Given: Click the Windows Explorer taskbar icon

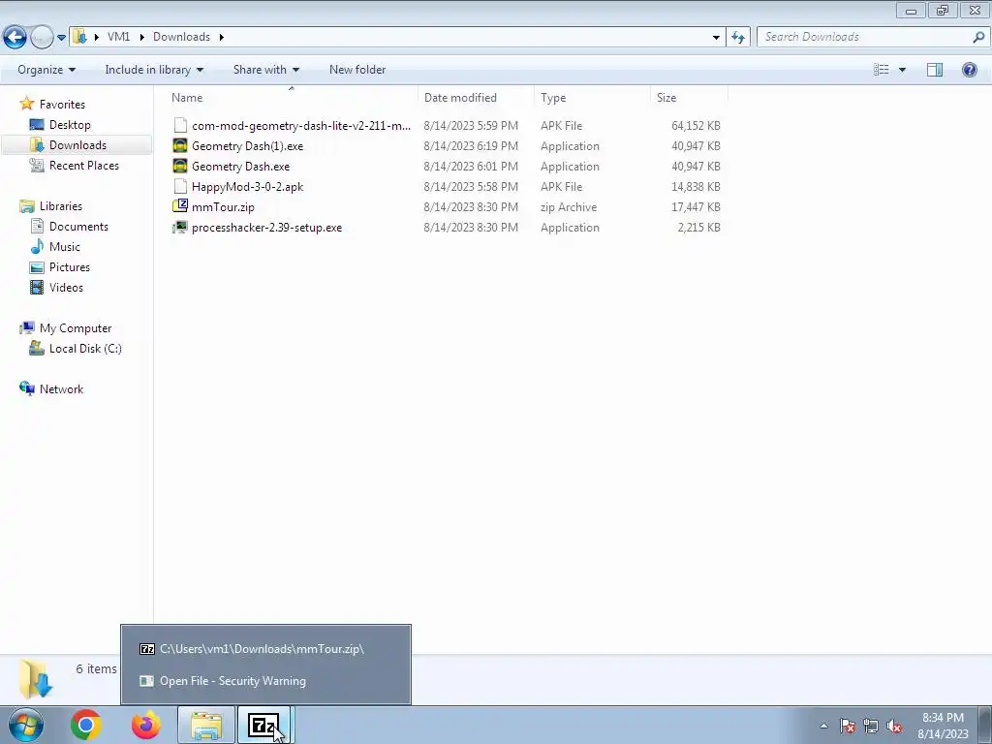Looking at the screenshot, I should 206,725.
